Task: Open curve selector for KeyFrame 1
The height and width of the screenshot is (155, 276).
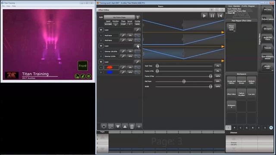Action: pyautogui.click(x=137, y=35)
